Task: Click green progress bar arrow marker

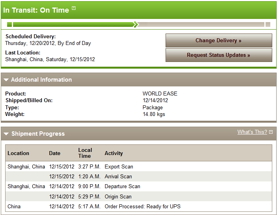Action: (x=136, y=24)
